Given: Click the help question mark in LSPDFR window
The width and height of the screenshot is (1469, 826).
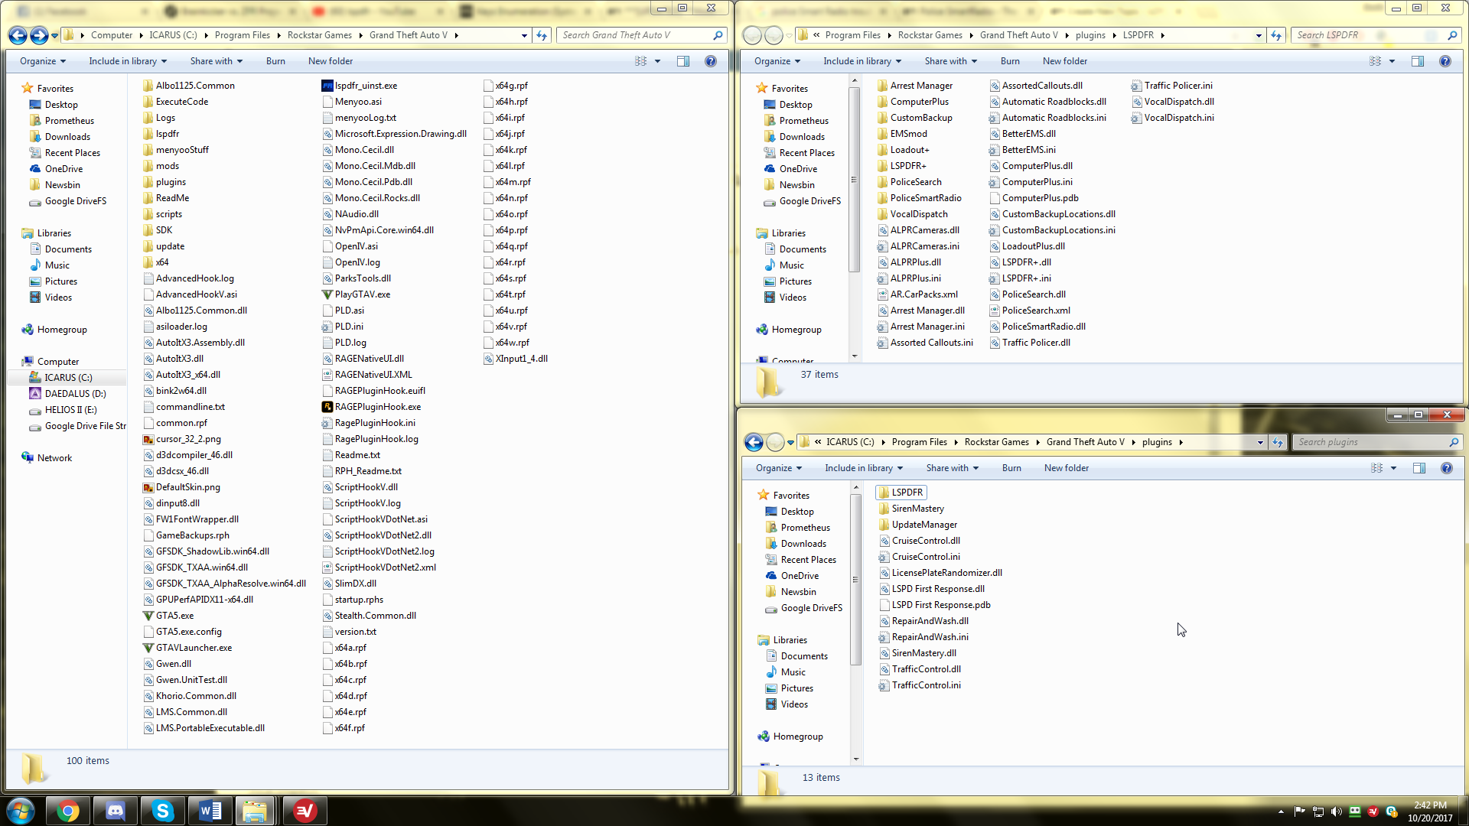Looking at the screenshot, I should tap(1445, 61).
